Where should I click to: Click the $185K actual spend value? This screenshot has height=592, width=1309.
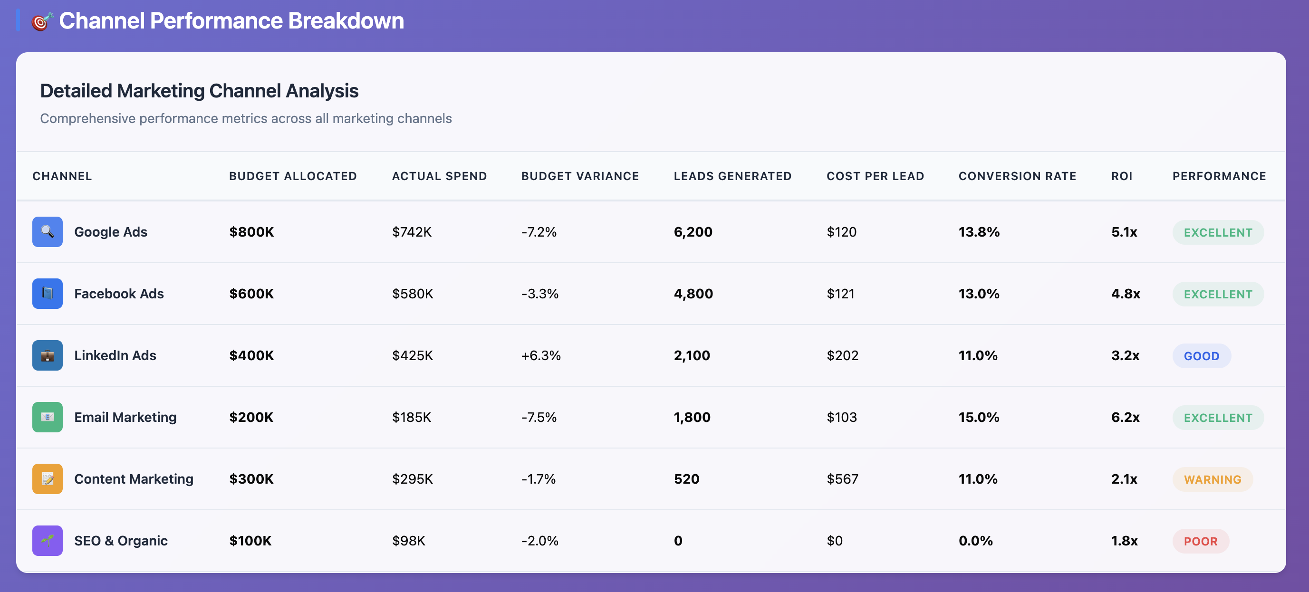point(412,417)
